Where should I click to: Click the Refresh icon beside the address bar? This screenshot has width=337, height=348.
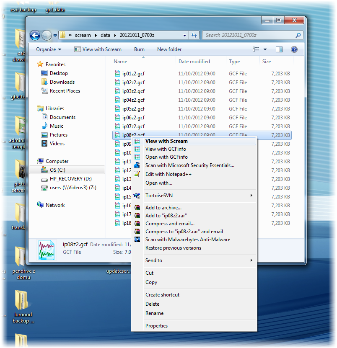[194, 35]
